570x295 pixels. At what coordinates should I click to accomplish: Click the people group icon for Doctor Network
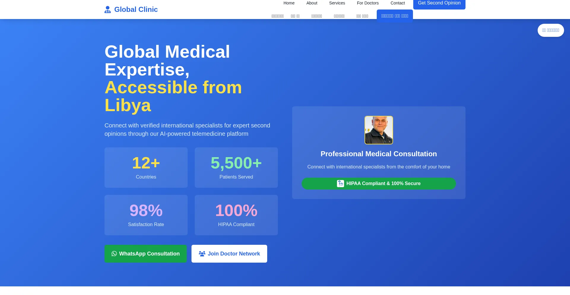(x=202, y=254)
